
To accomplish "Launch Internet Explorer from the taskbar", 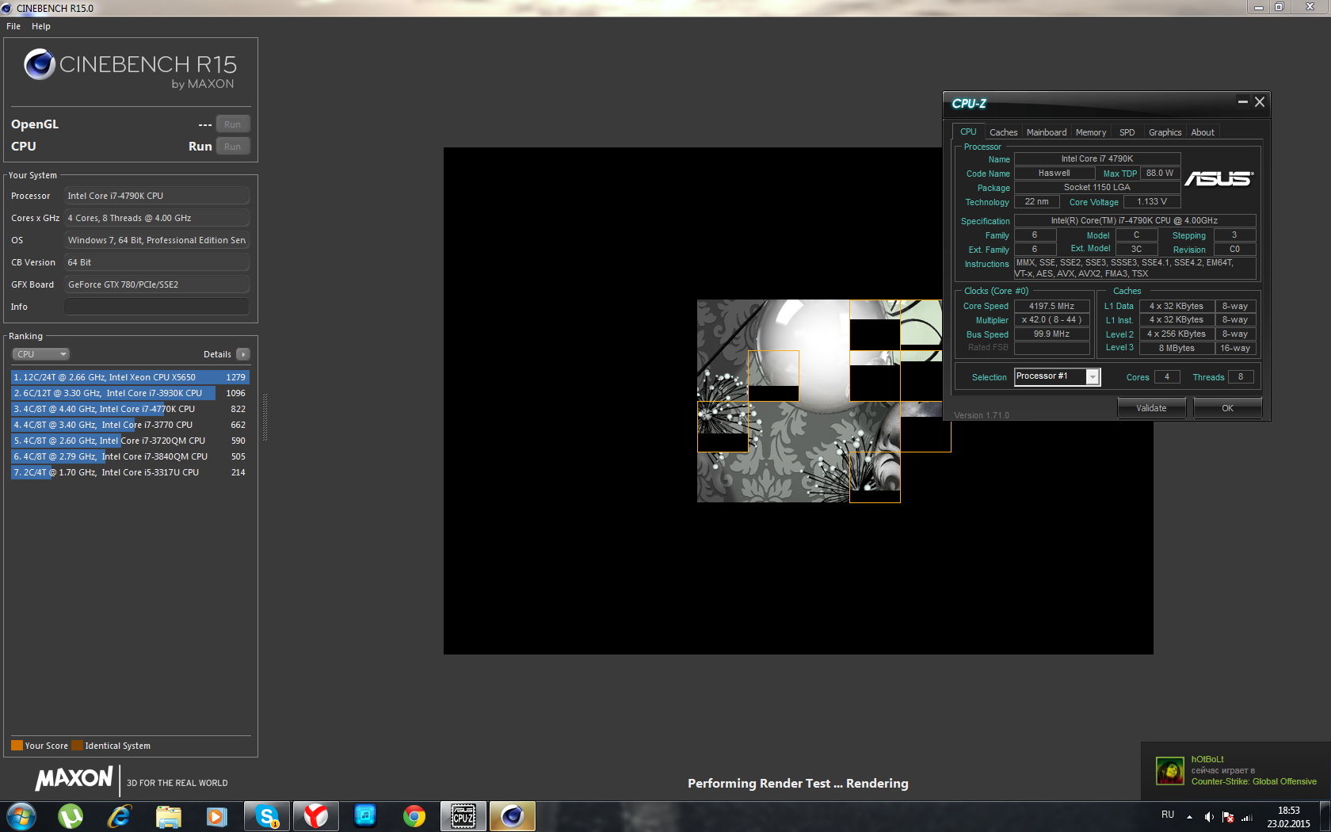I will 119,815.
